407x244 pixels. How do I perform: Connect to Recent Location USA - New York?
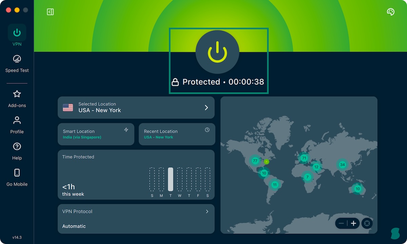pos(177,134)
